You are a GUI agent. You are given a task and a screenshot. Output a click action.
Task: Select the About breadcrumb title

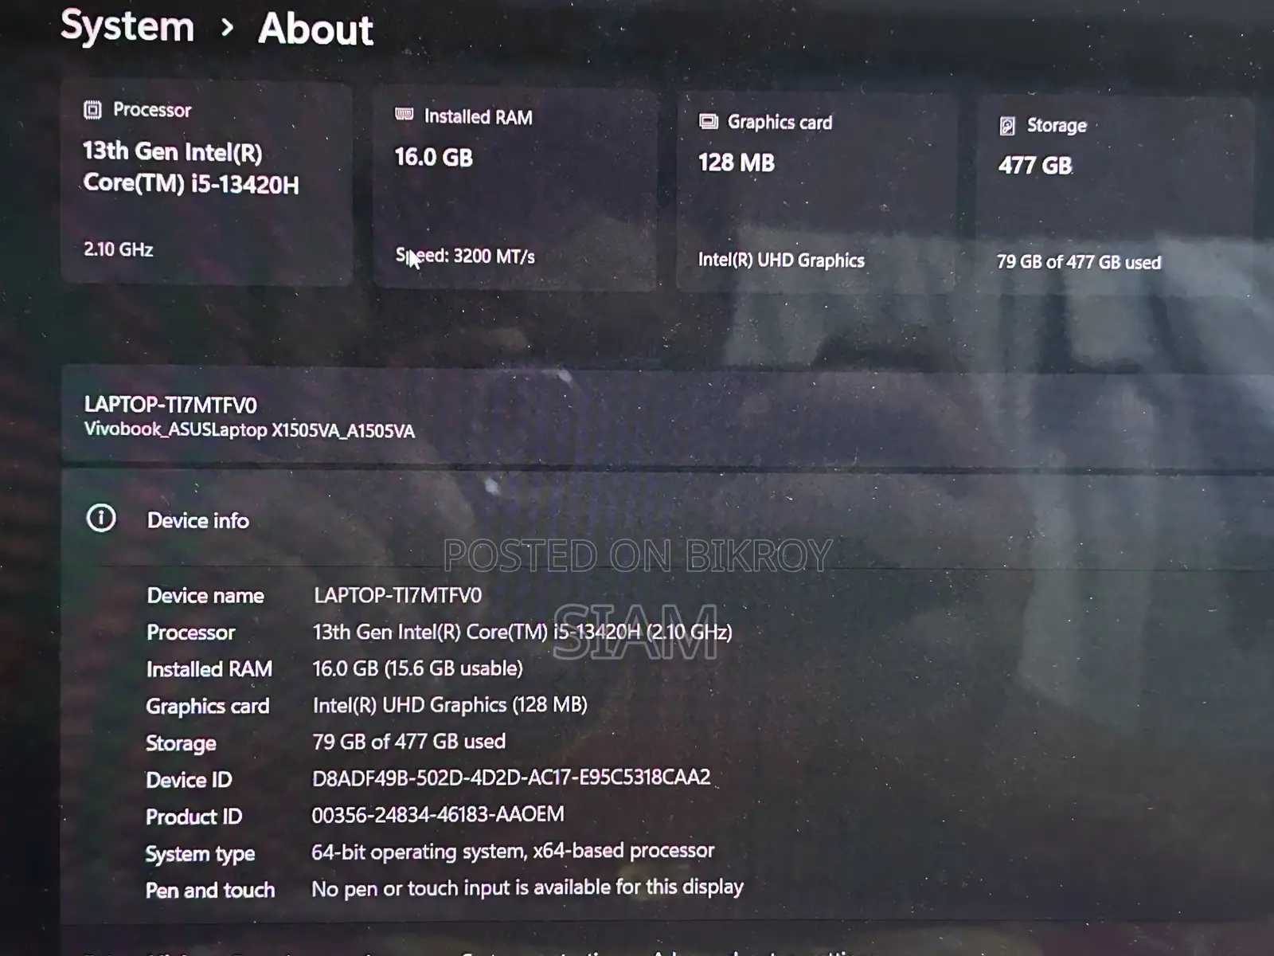coord(315,29)
